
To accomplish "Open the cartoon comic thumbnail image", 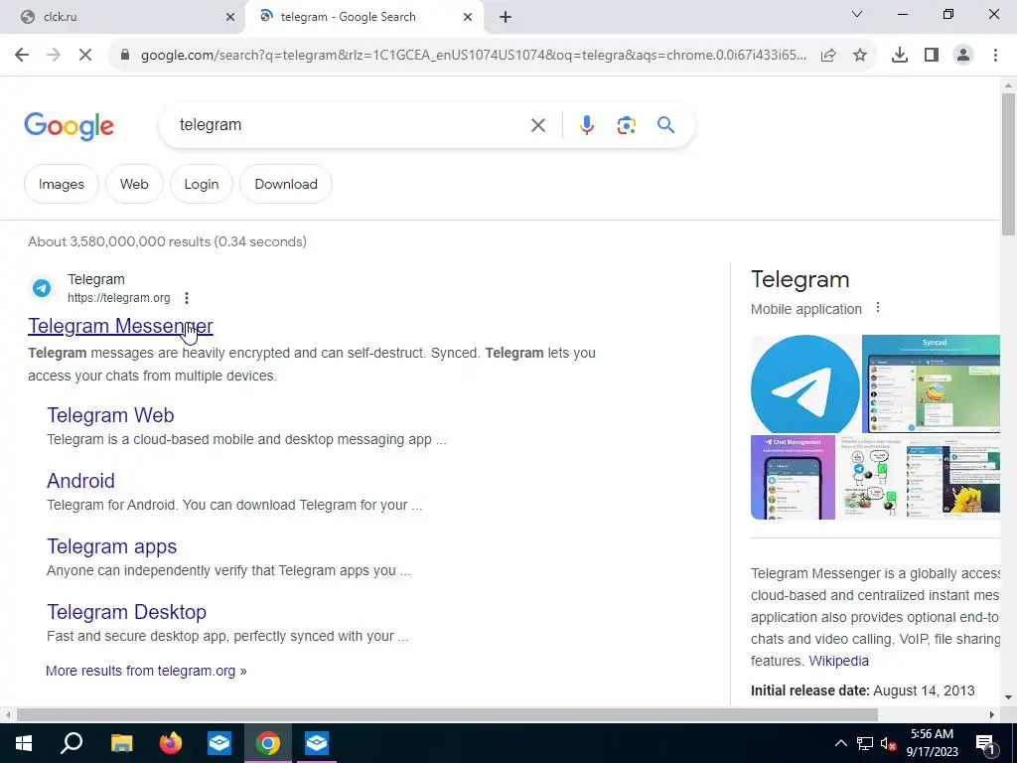I will (x=869, y=478).
